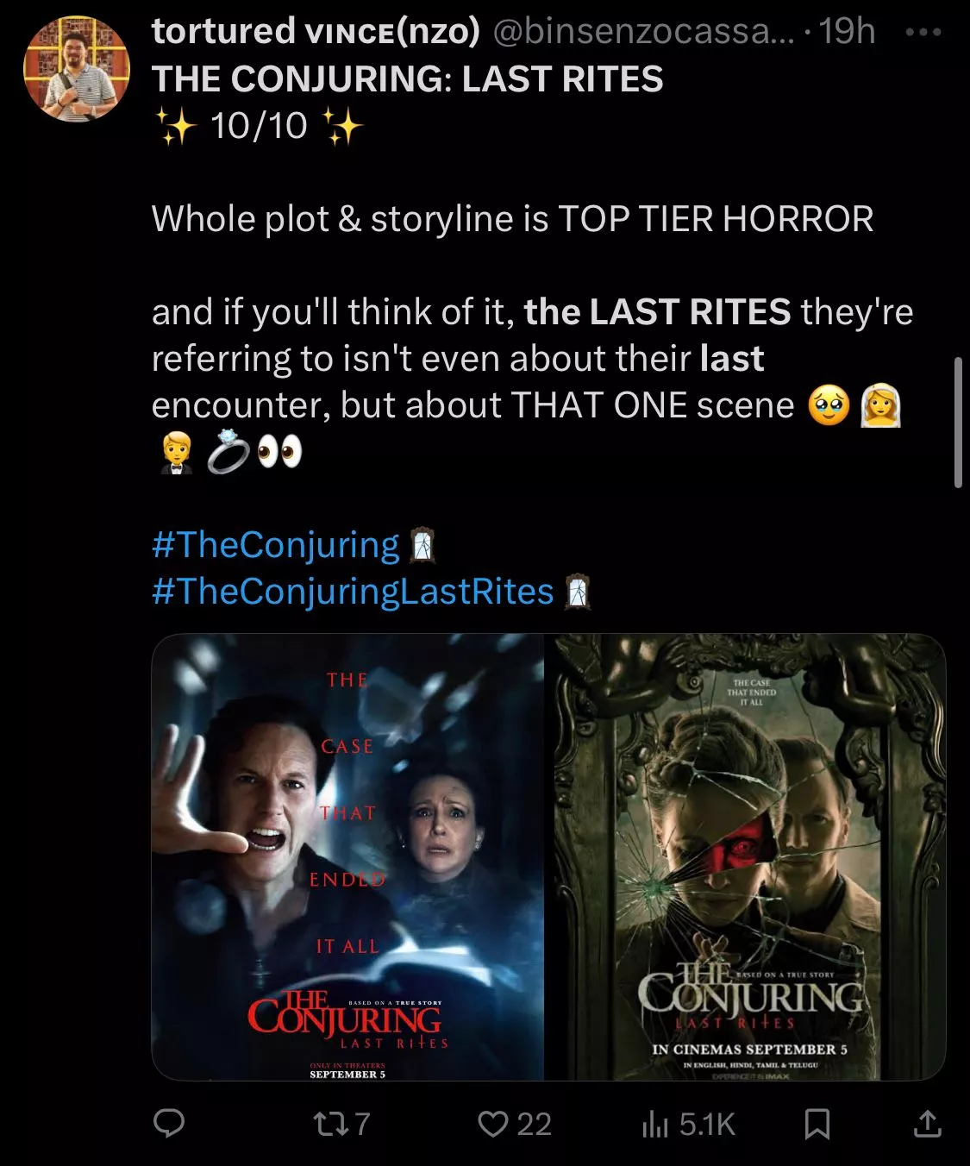970x1166 pixels.
Task: Open the three-dot more options menu
Action: tap(924, 32)
